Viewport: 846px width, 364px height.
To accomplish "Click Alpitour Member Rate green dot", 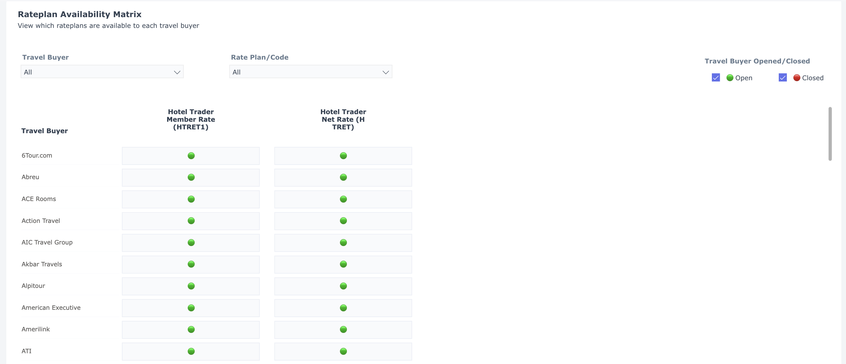I will pyautogui.click(x=191, y=286).
